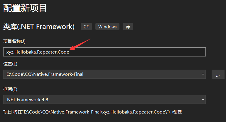Click the 配置新项目 page heading
This screenshot has height=122, width=226.
[x=25, y=8]
